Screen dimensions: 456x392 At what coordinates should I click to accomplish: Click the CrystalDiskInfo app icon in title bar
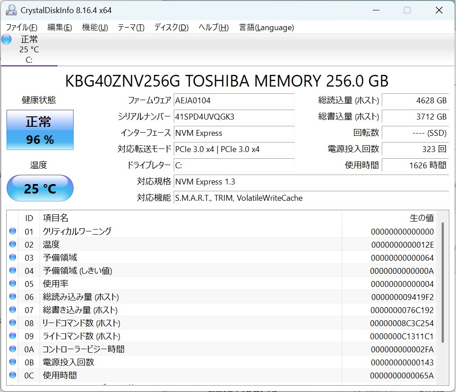[x=11, y=10]
